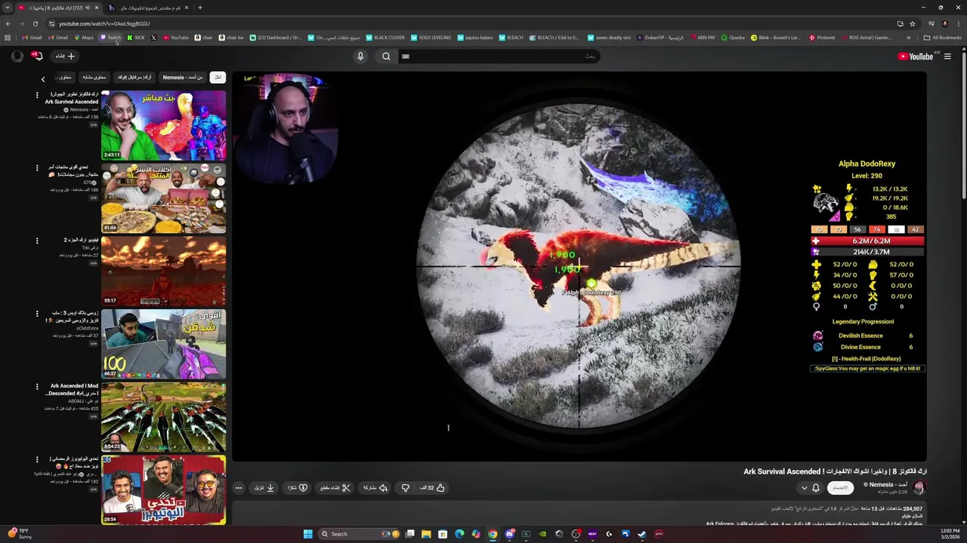Open Windows Start menu
The width and height of the screenshot is (967, 543).
point(307,534)
